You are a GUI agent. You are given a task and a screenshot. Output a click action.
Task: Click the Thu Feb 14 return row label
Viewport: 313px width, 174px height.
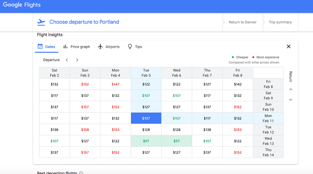pos(268,152)
